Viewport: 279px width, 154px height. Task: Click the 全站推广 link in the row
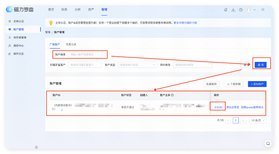tap(219, 107)
